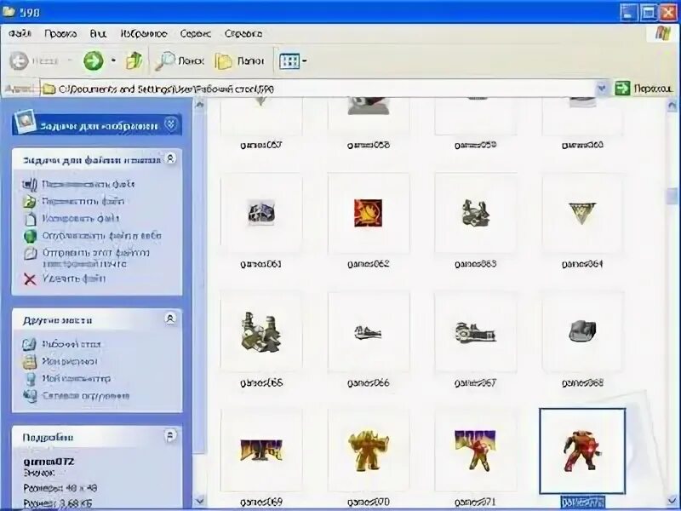Select the games062 red icon thumbnail
This screenshot has height=511, width=681.
tap(369, 213)
